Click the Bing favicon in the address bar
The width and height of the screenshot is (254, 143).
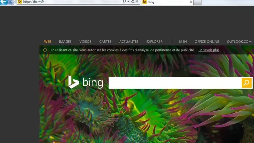[x=20, y=2]
